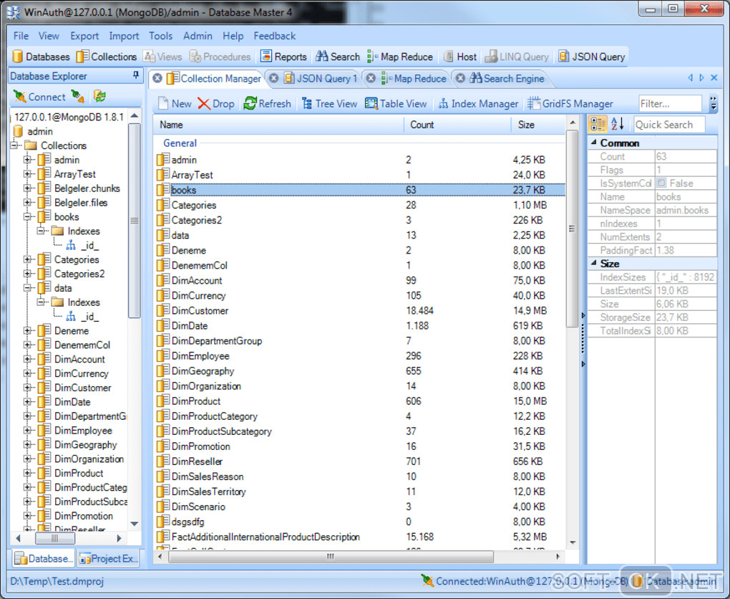Open the toolbar overflow dropdown beside Filter
The height and width of the screenshot is (599, 730).
tap(714, 103)
